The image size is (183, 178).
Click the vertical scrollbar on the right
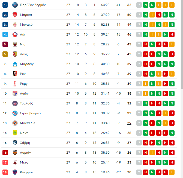[x=182, y=44]
